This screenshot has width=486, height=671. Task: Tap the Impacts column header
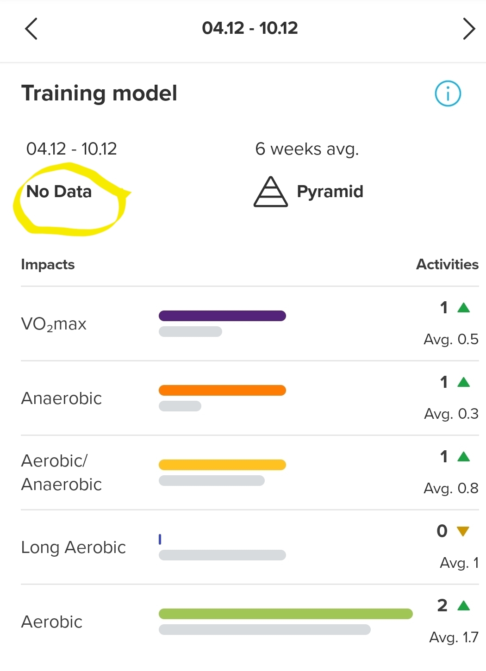(48, 265)
